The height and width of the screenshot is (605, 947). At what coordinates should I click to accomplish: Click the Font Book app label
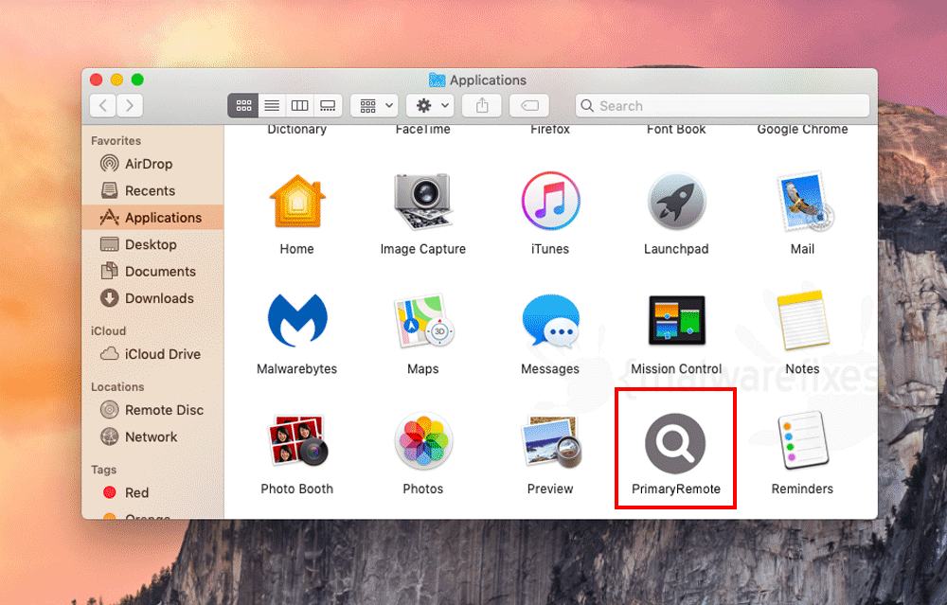[676, 130]
